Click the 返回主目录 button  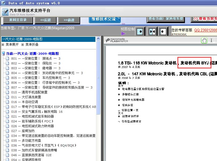(x=18, y=20)
